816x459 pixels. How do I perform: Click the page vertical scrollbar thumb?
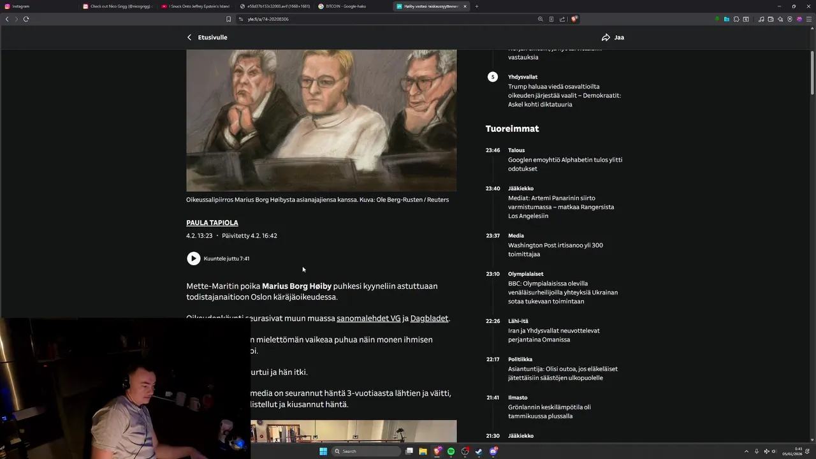point(812,73)
